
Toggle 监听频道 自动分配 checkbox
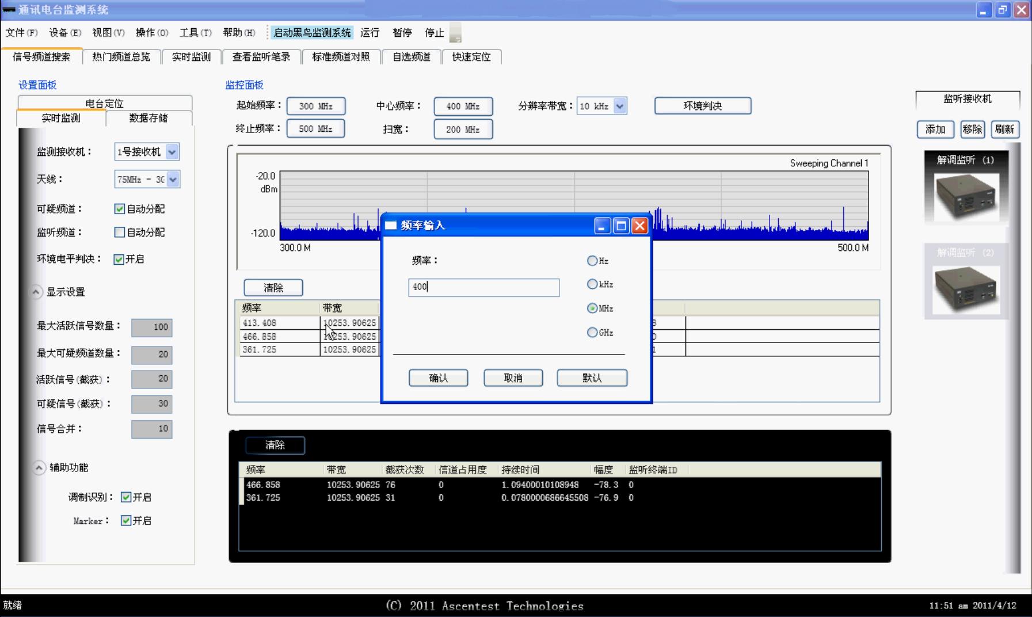pos(120,233)
